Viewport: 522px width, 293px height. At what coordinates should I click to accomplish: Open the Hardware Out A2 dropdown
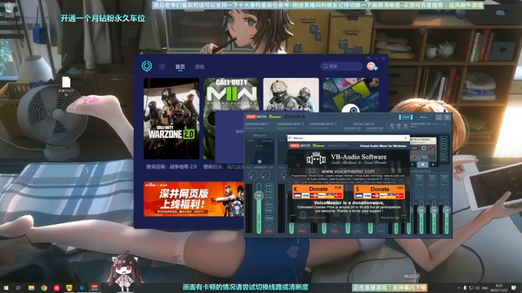coord(399,126)
